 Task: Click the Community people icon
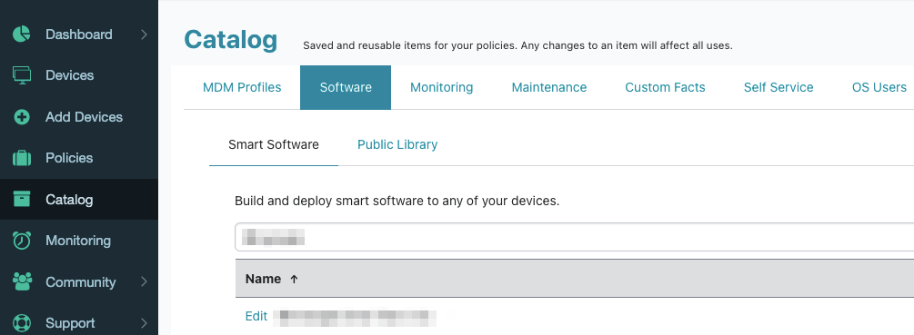pyautogui.click(x=22, y=282)
